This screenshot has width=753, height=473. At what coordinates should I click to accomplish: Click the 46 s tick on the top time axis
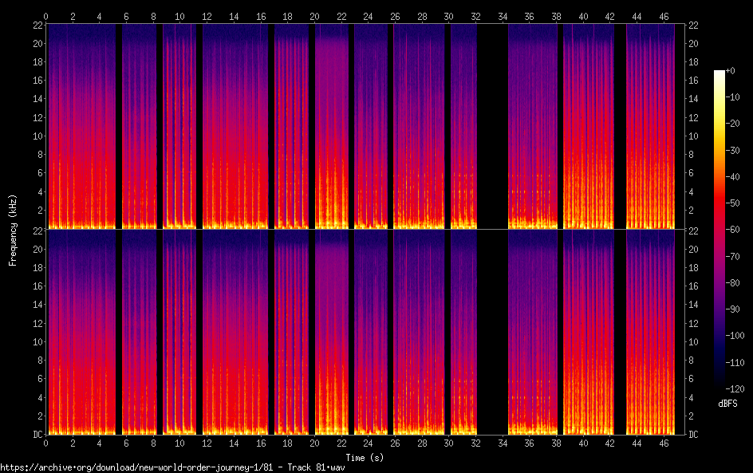[x=663, y=16]
